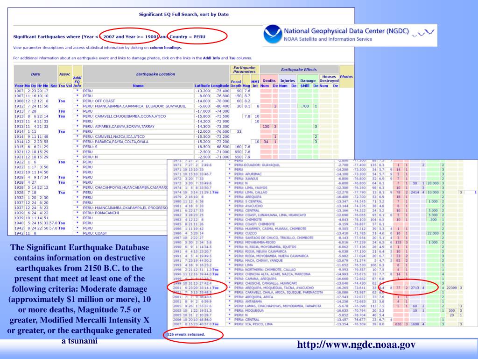The image size is (478, 359).
Task: Open the Houses Destroyed column heading
Action: tap(329, 79)
